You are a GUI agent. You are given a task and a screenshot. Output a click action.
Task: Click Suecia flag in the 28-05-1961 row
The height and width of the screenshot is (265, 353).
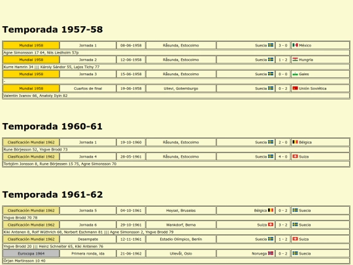pyautogui.click(x=271, y=156)
